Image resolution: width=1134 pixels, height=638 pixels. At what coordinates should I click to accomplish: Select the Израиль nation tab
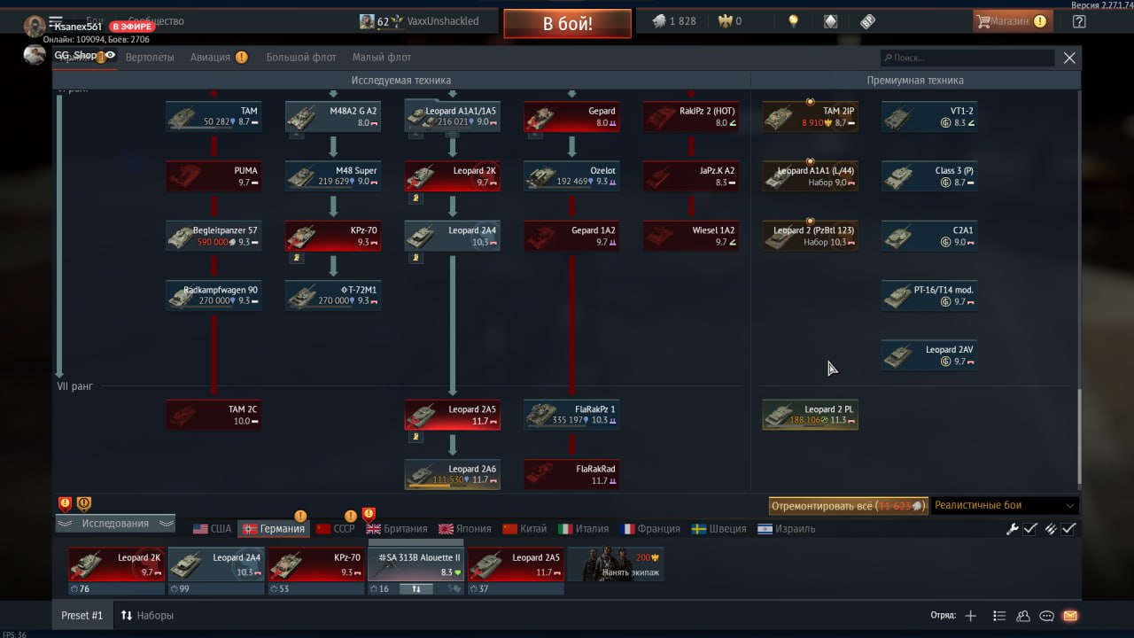pyautogui.click(x=787, y=529)
